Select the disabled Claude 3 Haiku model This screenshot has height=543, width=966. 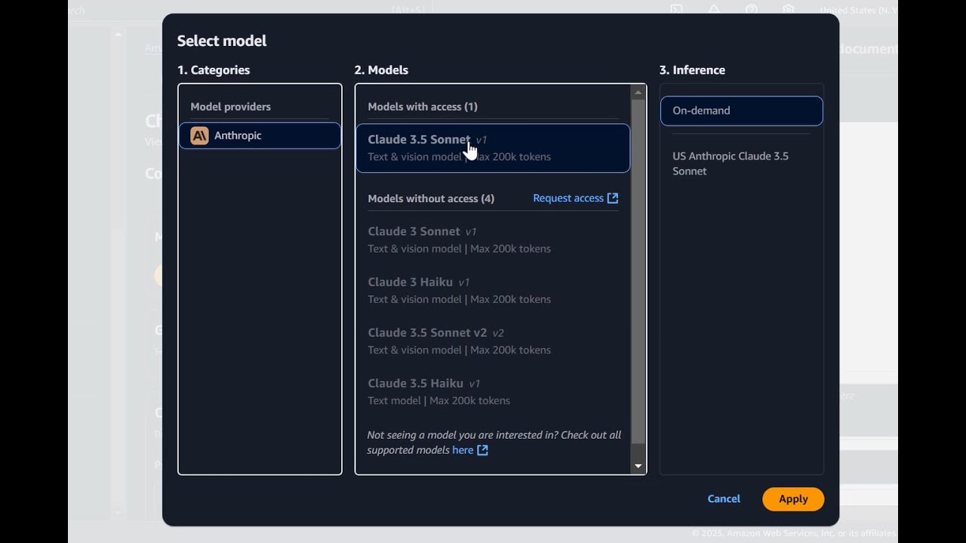pos(493,290)
